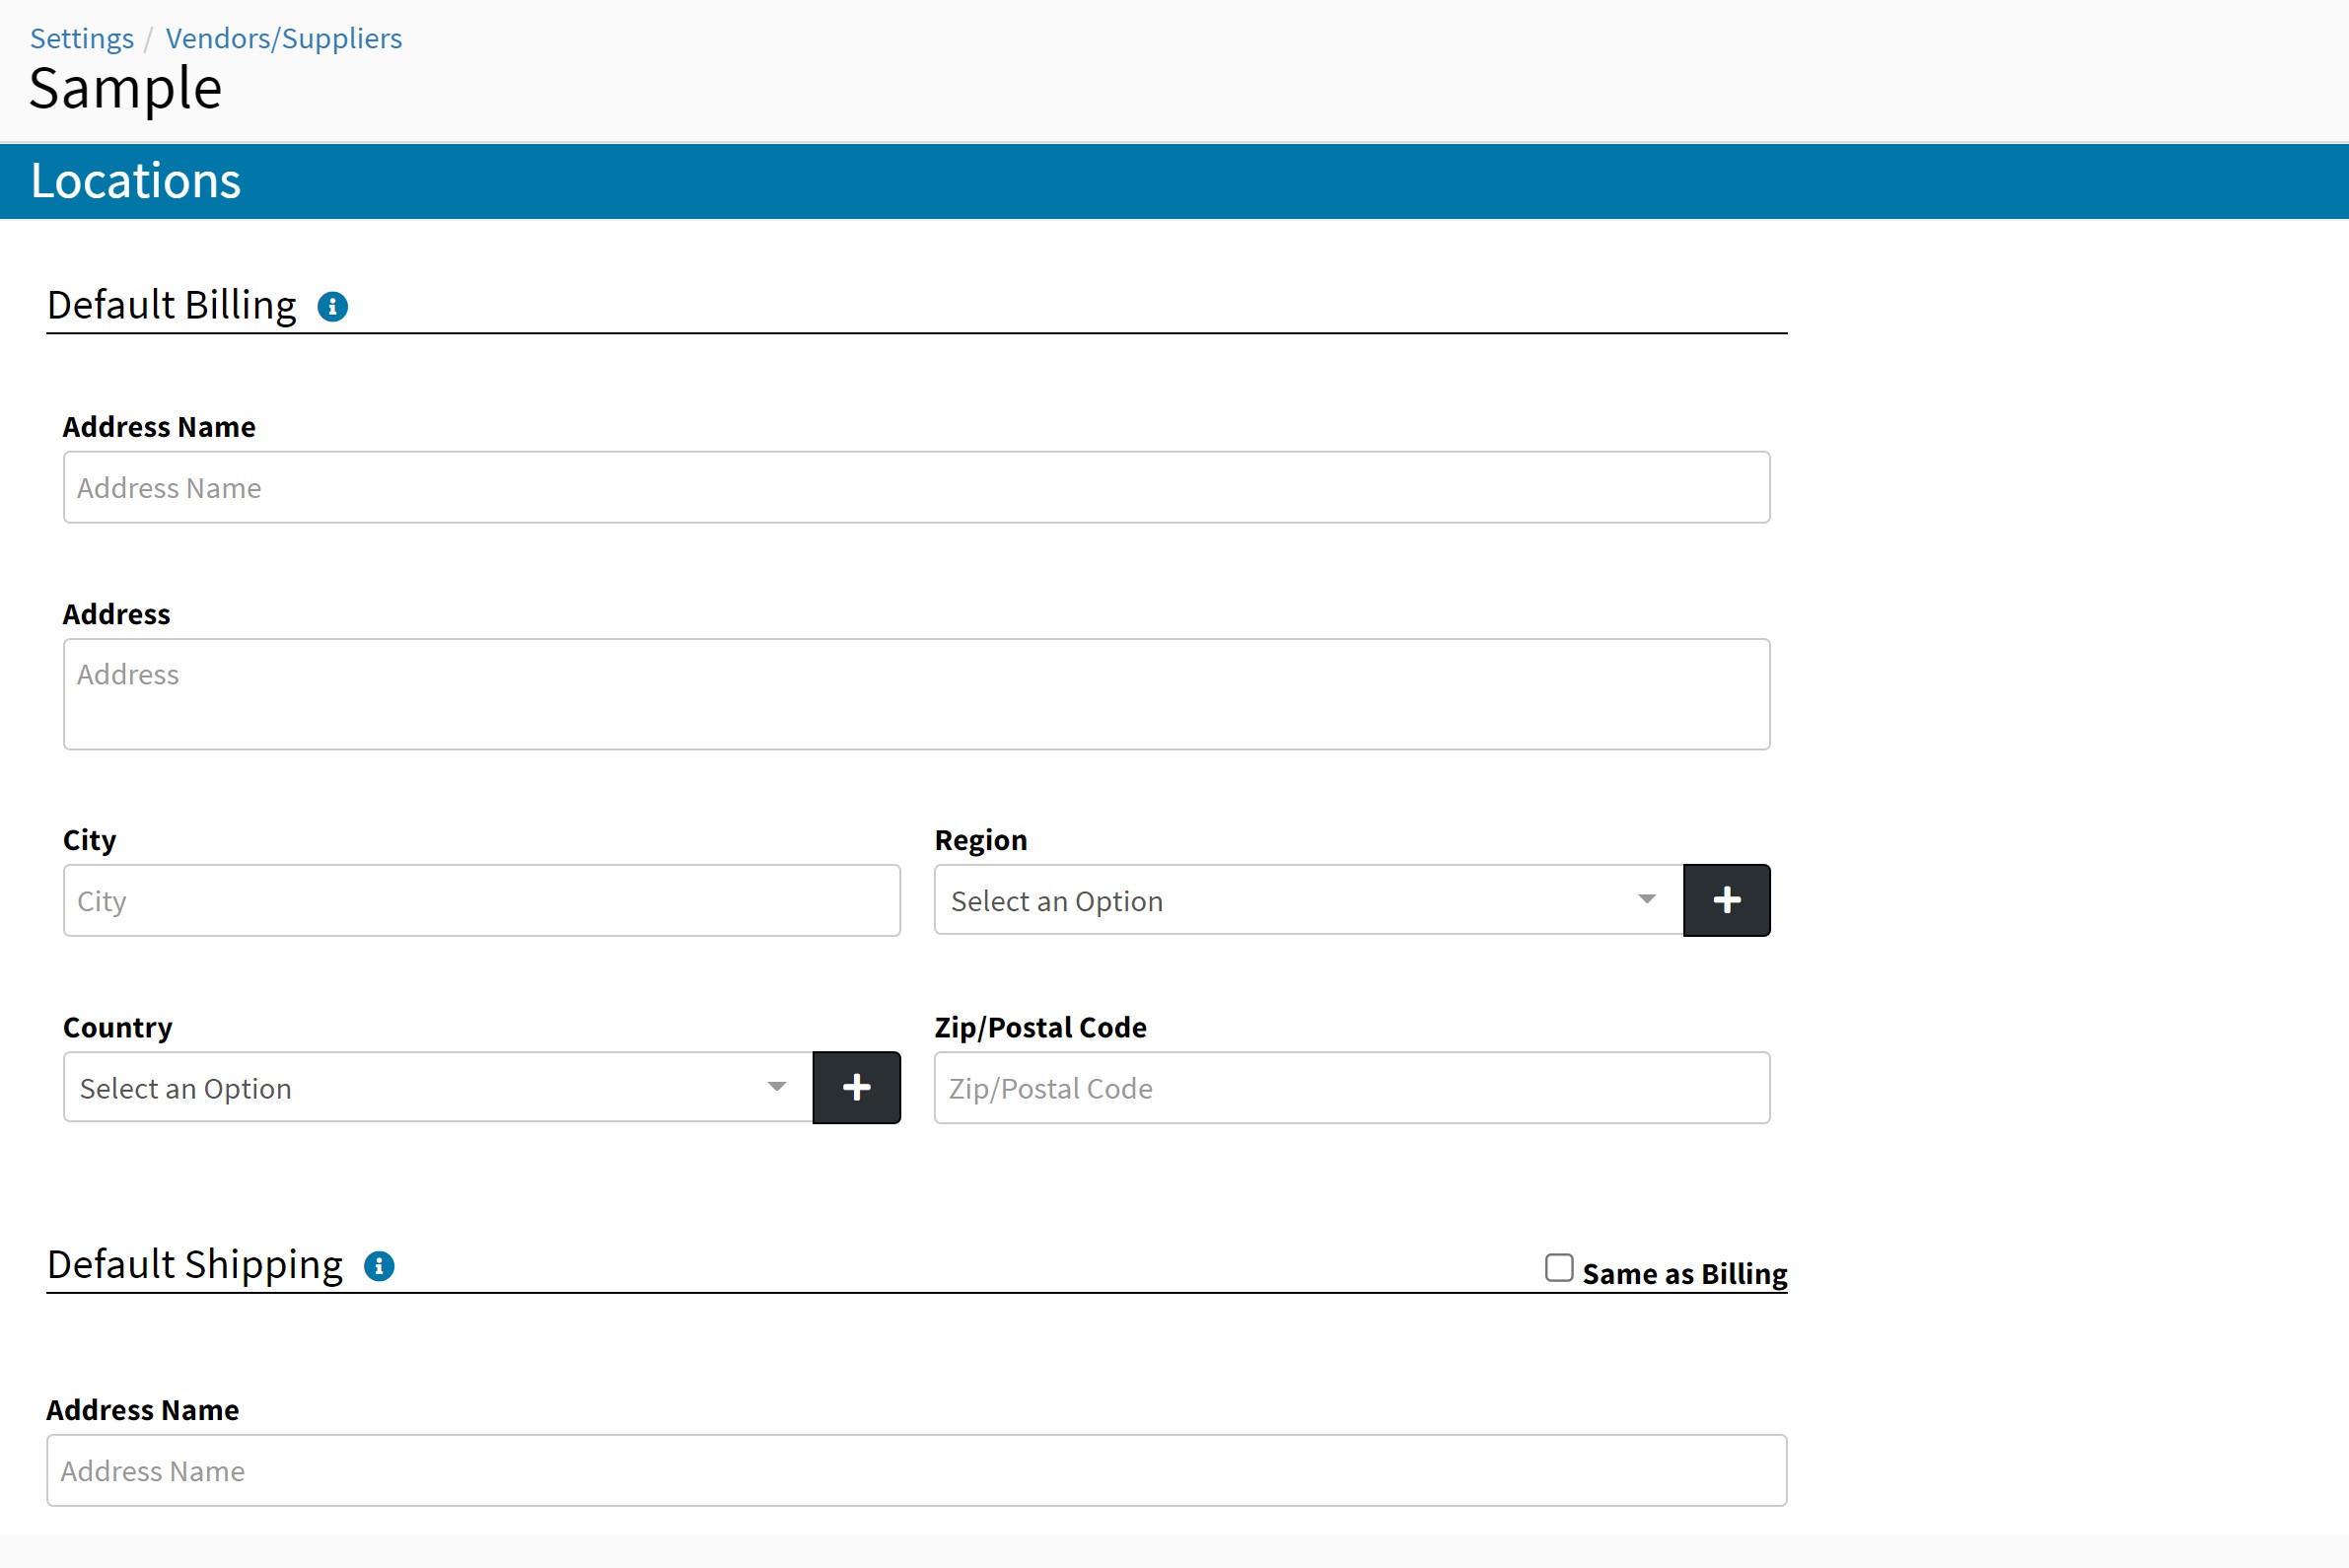Enable Same as Billing checkbox

pos(1558,1268)
